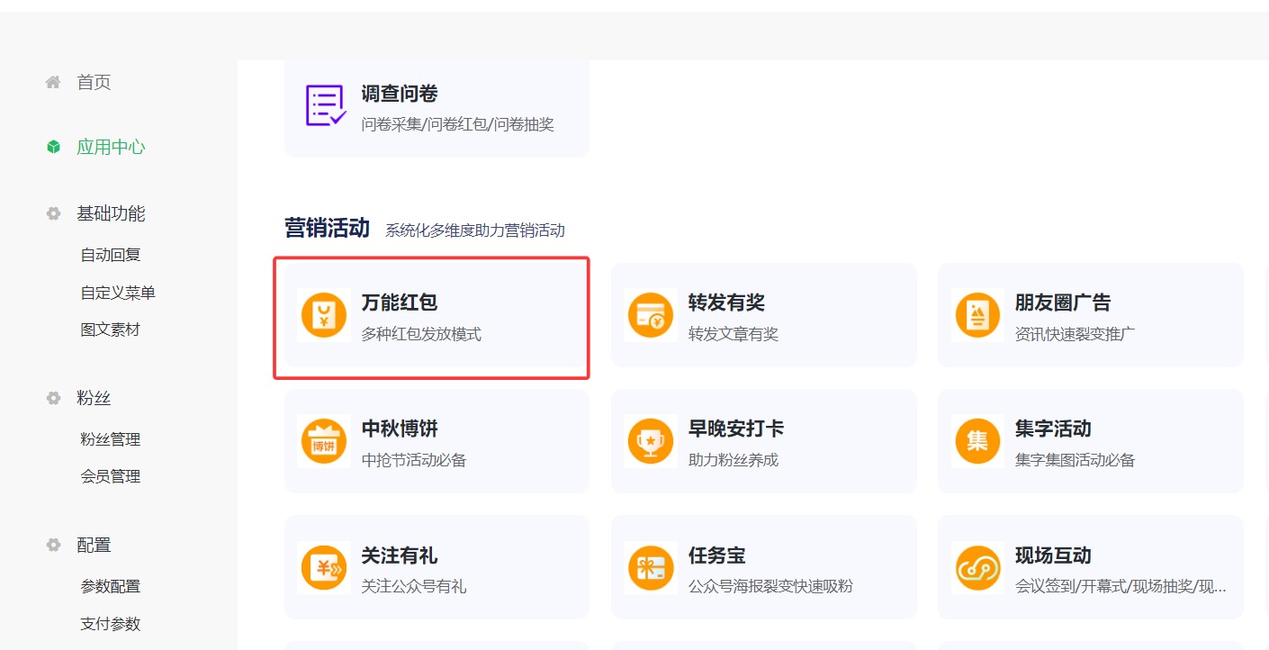Expand the 粉丝 sidebar group
Viewport: 1269px width, 650px height.
point(94,398)
